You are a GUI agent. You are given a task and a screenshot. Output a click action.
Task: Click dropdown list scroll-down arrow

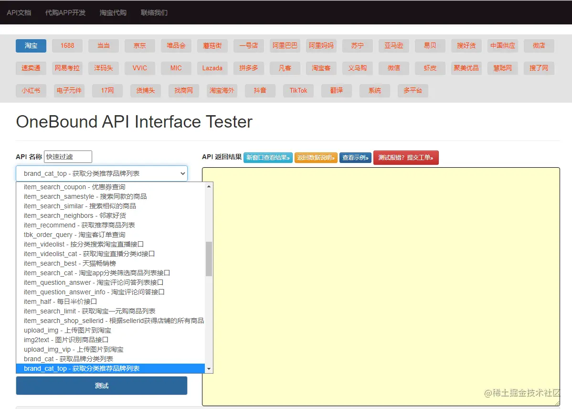click(x=209, y=369)
